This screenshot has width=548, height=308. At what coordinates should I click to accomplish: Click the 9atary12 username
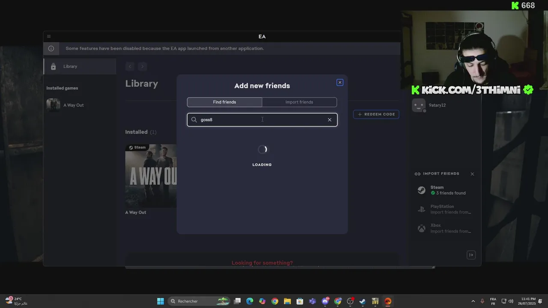point(437,105)
